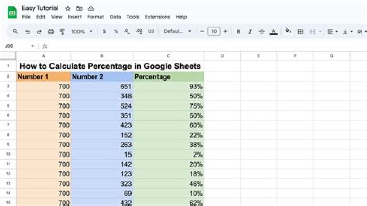Image resolution: width=367 pixels, height=206 pixels.
Task: Select the 'Number 1' header cell
Action: click(x=43, y=77)
